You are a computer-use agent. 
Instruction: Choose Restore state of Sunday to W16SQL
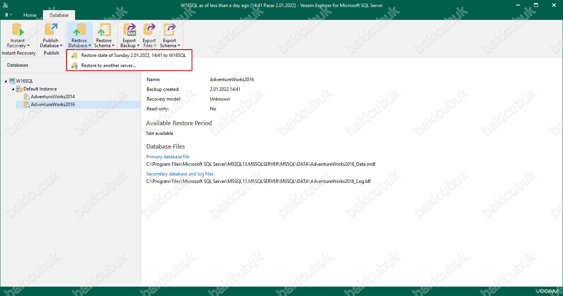point(129,55)
